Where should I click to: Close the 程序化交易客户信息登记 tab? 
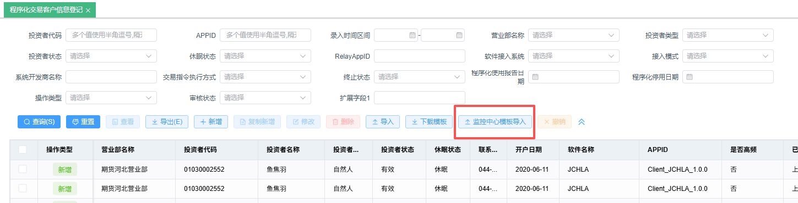click(x=88, y=10)
